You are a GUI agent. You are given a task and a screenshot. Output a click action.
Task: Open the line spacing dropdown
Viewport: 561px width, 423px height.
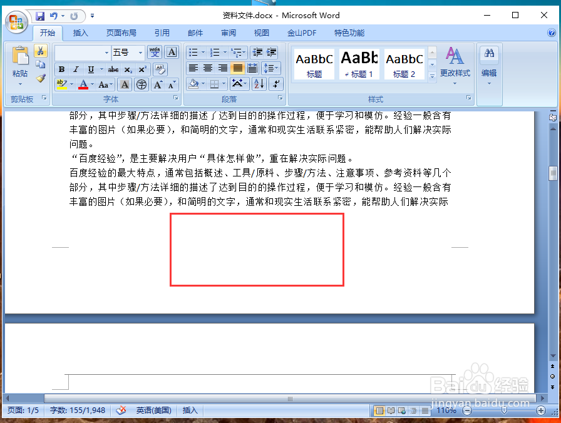coord(272,69)
